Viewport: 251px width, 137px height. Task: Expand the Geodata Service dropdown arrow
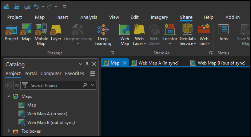[195, 44]
